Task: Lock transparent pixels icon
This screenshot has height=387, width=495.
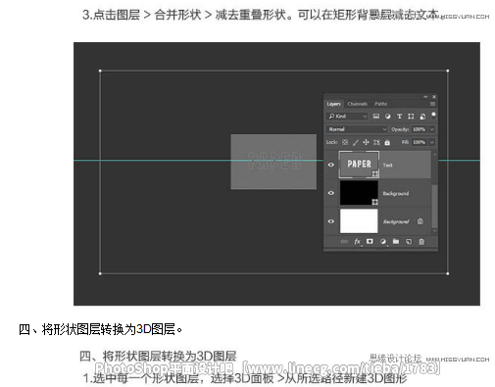Action: click(x=345, y=142)
